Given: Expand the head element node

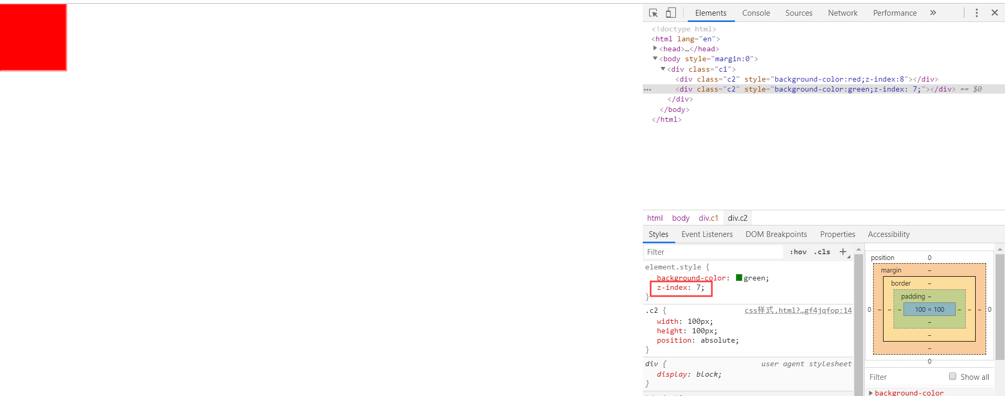Looking at the screenshot, I should pyautogui.click(x=655, y=48).
